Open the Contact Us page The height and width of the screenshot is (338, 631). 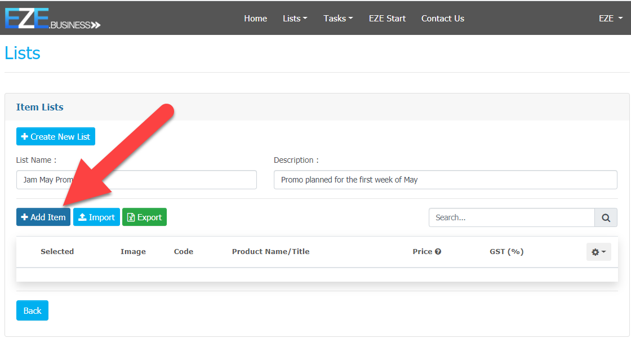pos(442,19)
